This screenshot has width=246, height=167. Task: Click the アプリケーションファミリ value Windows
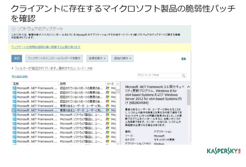pyautogui.click(x=159, y=144)
